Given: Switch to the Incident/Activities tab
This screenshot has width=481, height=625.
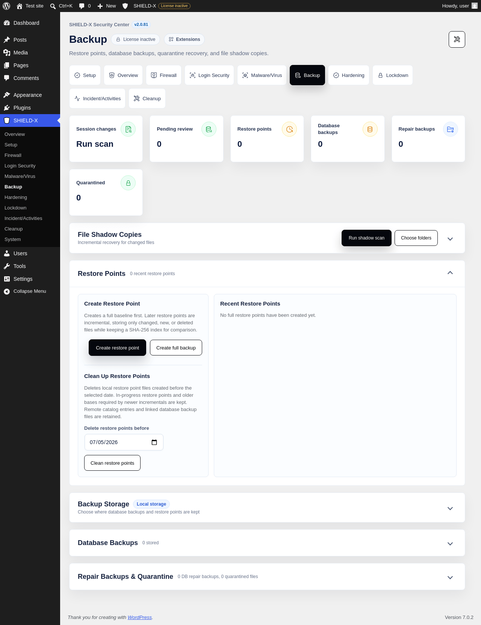Looking at the screenshot, I should point(97,98).
